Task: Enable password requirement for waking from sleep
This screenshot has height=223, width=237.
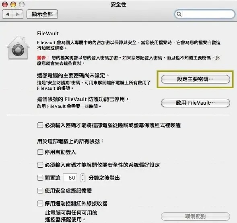Action: [x=40, y=125]
